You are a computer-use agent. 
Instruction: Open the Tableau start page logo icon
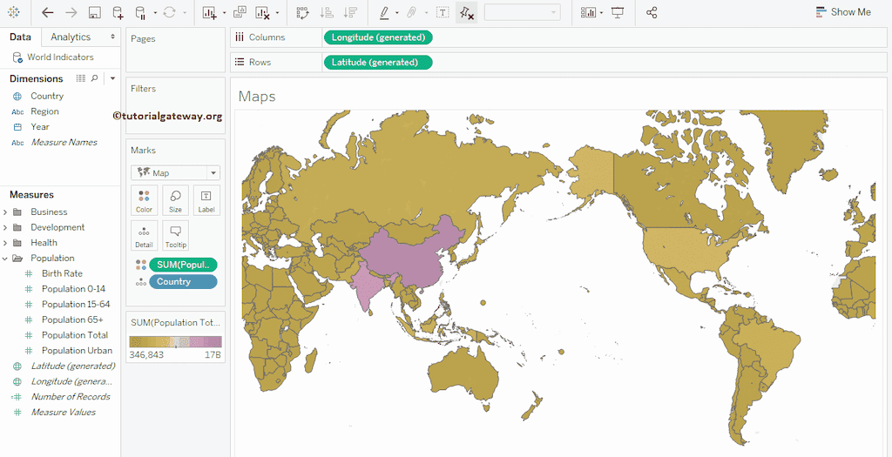14,12
